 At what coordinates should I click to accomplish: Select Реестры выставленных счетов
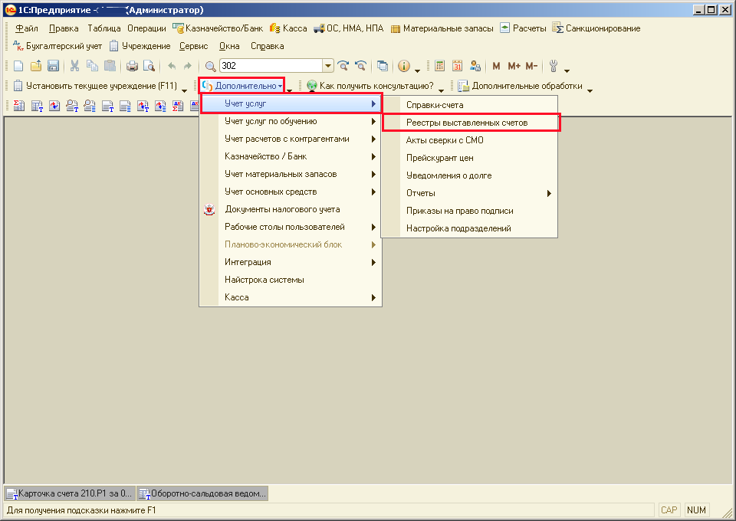(x=467, y=123)
